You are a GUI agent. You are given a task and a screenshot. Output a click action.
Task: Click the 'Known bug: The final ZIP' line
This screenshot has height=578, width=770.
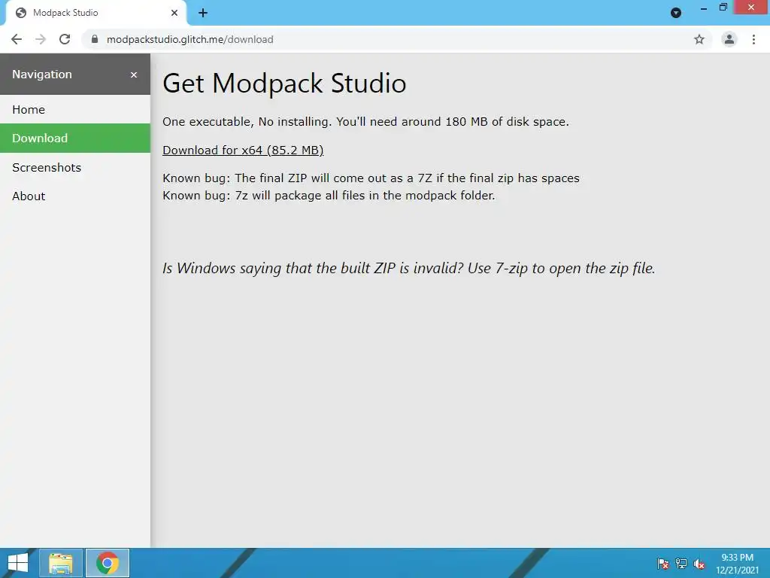[x=371, y=178]
